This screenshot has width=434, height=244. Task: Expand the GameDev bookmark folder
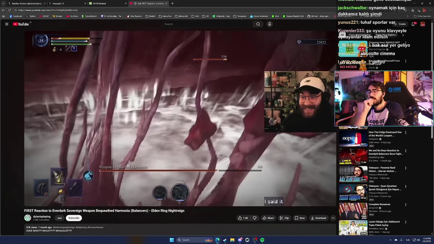[x=165, y=16]
